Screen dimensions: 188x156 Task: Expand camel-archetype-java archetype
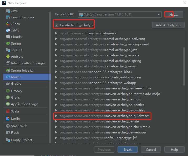56,50
